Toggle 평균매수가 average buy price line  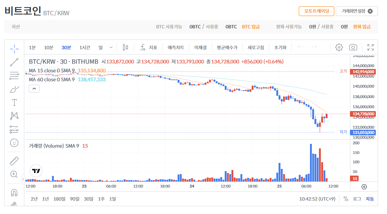tap(227, 47)
